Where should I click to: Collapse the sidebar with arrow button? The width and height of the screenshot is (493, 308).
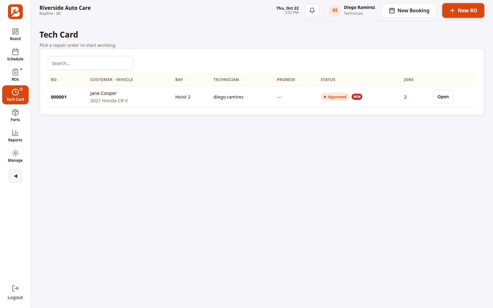click(15, 176)
